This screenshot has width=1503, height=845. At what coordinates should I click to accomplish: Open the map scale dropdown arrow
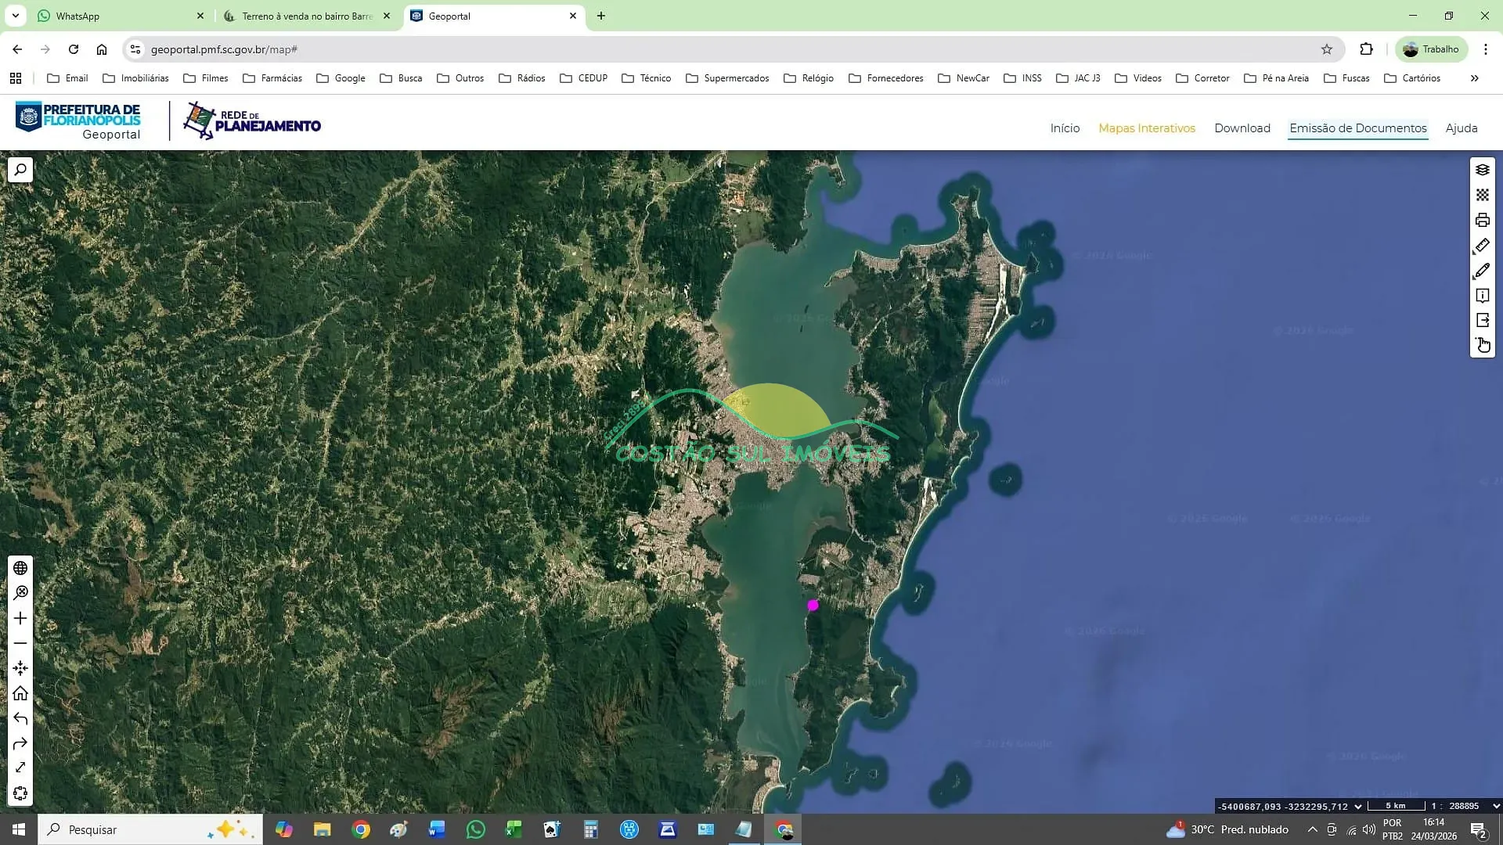(1496, 806)
